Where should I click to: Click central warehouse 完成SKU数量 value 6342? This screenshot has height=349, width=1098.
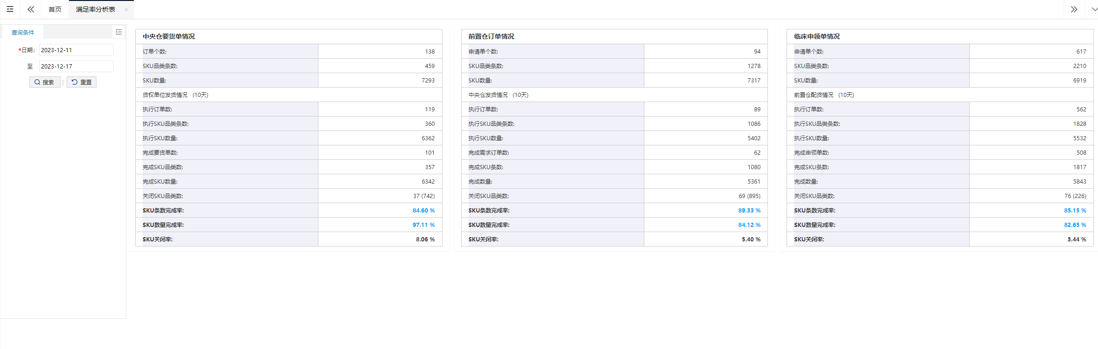[428, 181]
